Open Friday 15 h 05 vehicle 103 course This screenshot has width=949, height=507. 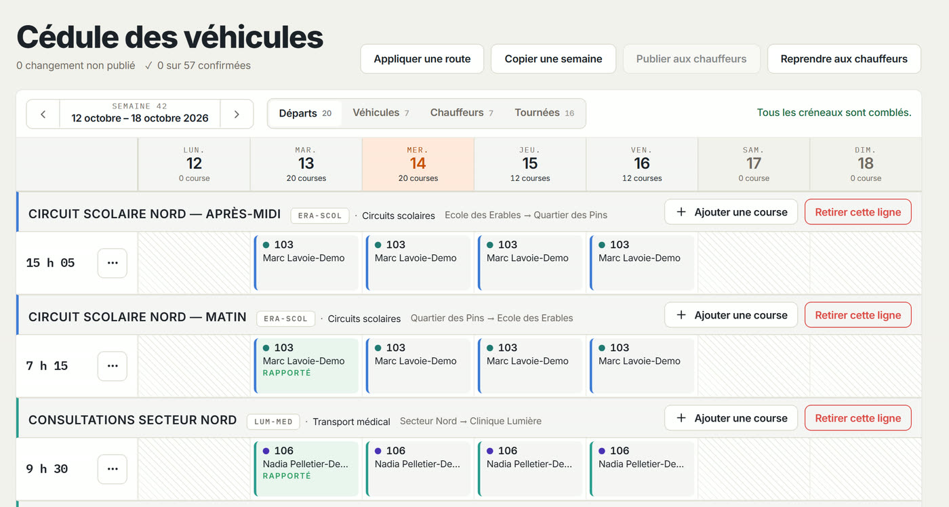642,263
